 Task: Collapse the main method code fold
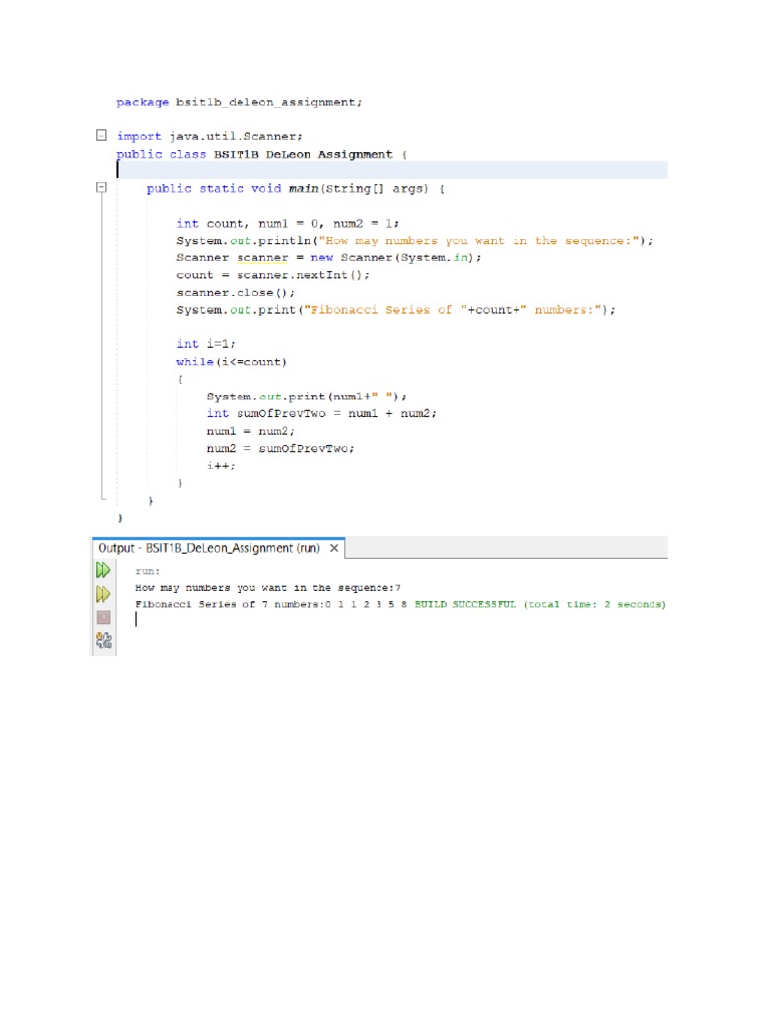tap(101, 188)
